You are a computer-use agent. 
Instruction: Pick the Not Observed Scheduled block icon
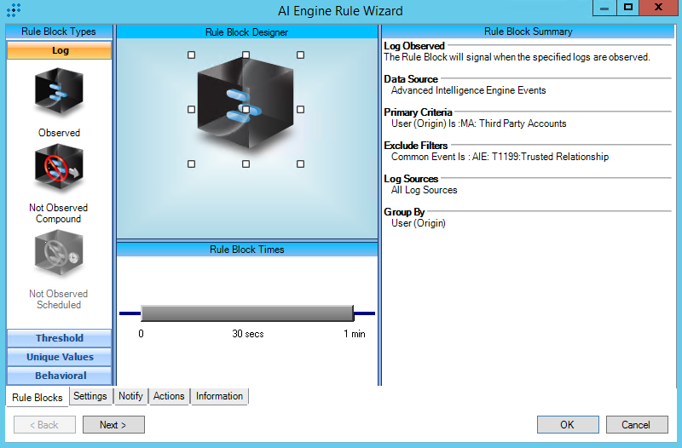tap(59, 255)
